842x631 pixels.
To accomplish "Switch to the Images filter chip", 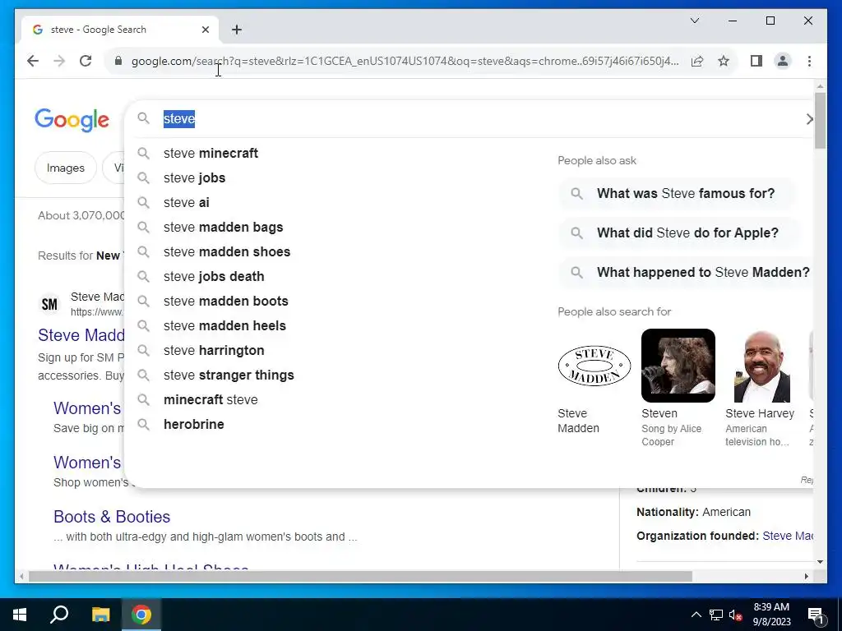I will click(66, 168).
